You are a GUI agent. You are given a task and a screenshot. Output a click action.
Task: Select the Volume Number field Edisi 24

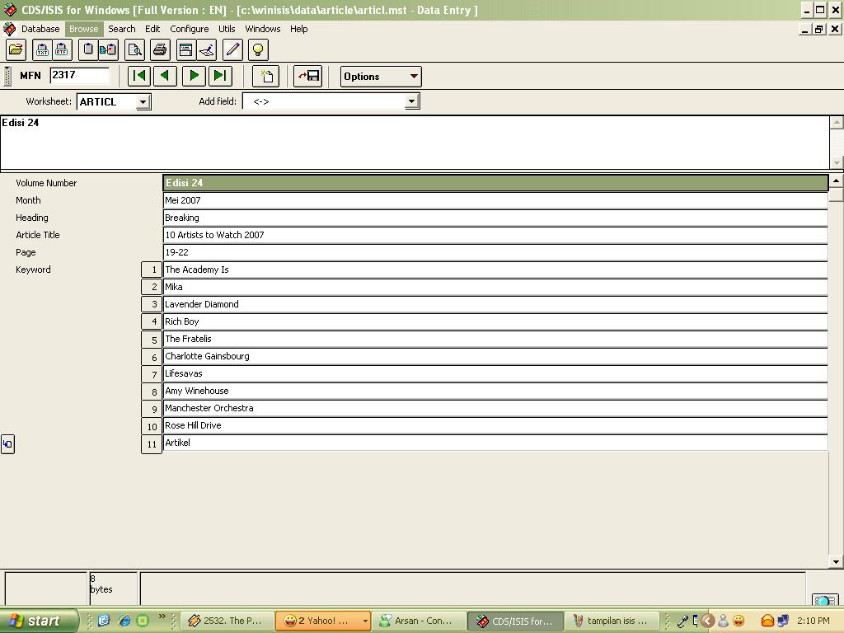pos(495,183)
